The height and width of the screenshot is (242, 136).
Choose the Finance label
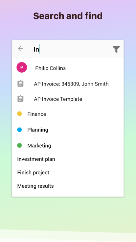pos(37,114)
